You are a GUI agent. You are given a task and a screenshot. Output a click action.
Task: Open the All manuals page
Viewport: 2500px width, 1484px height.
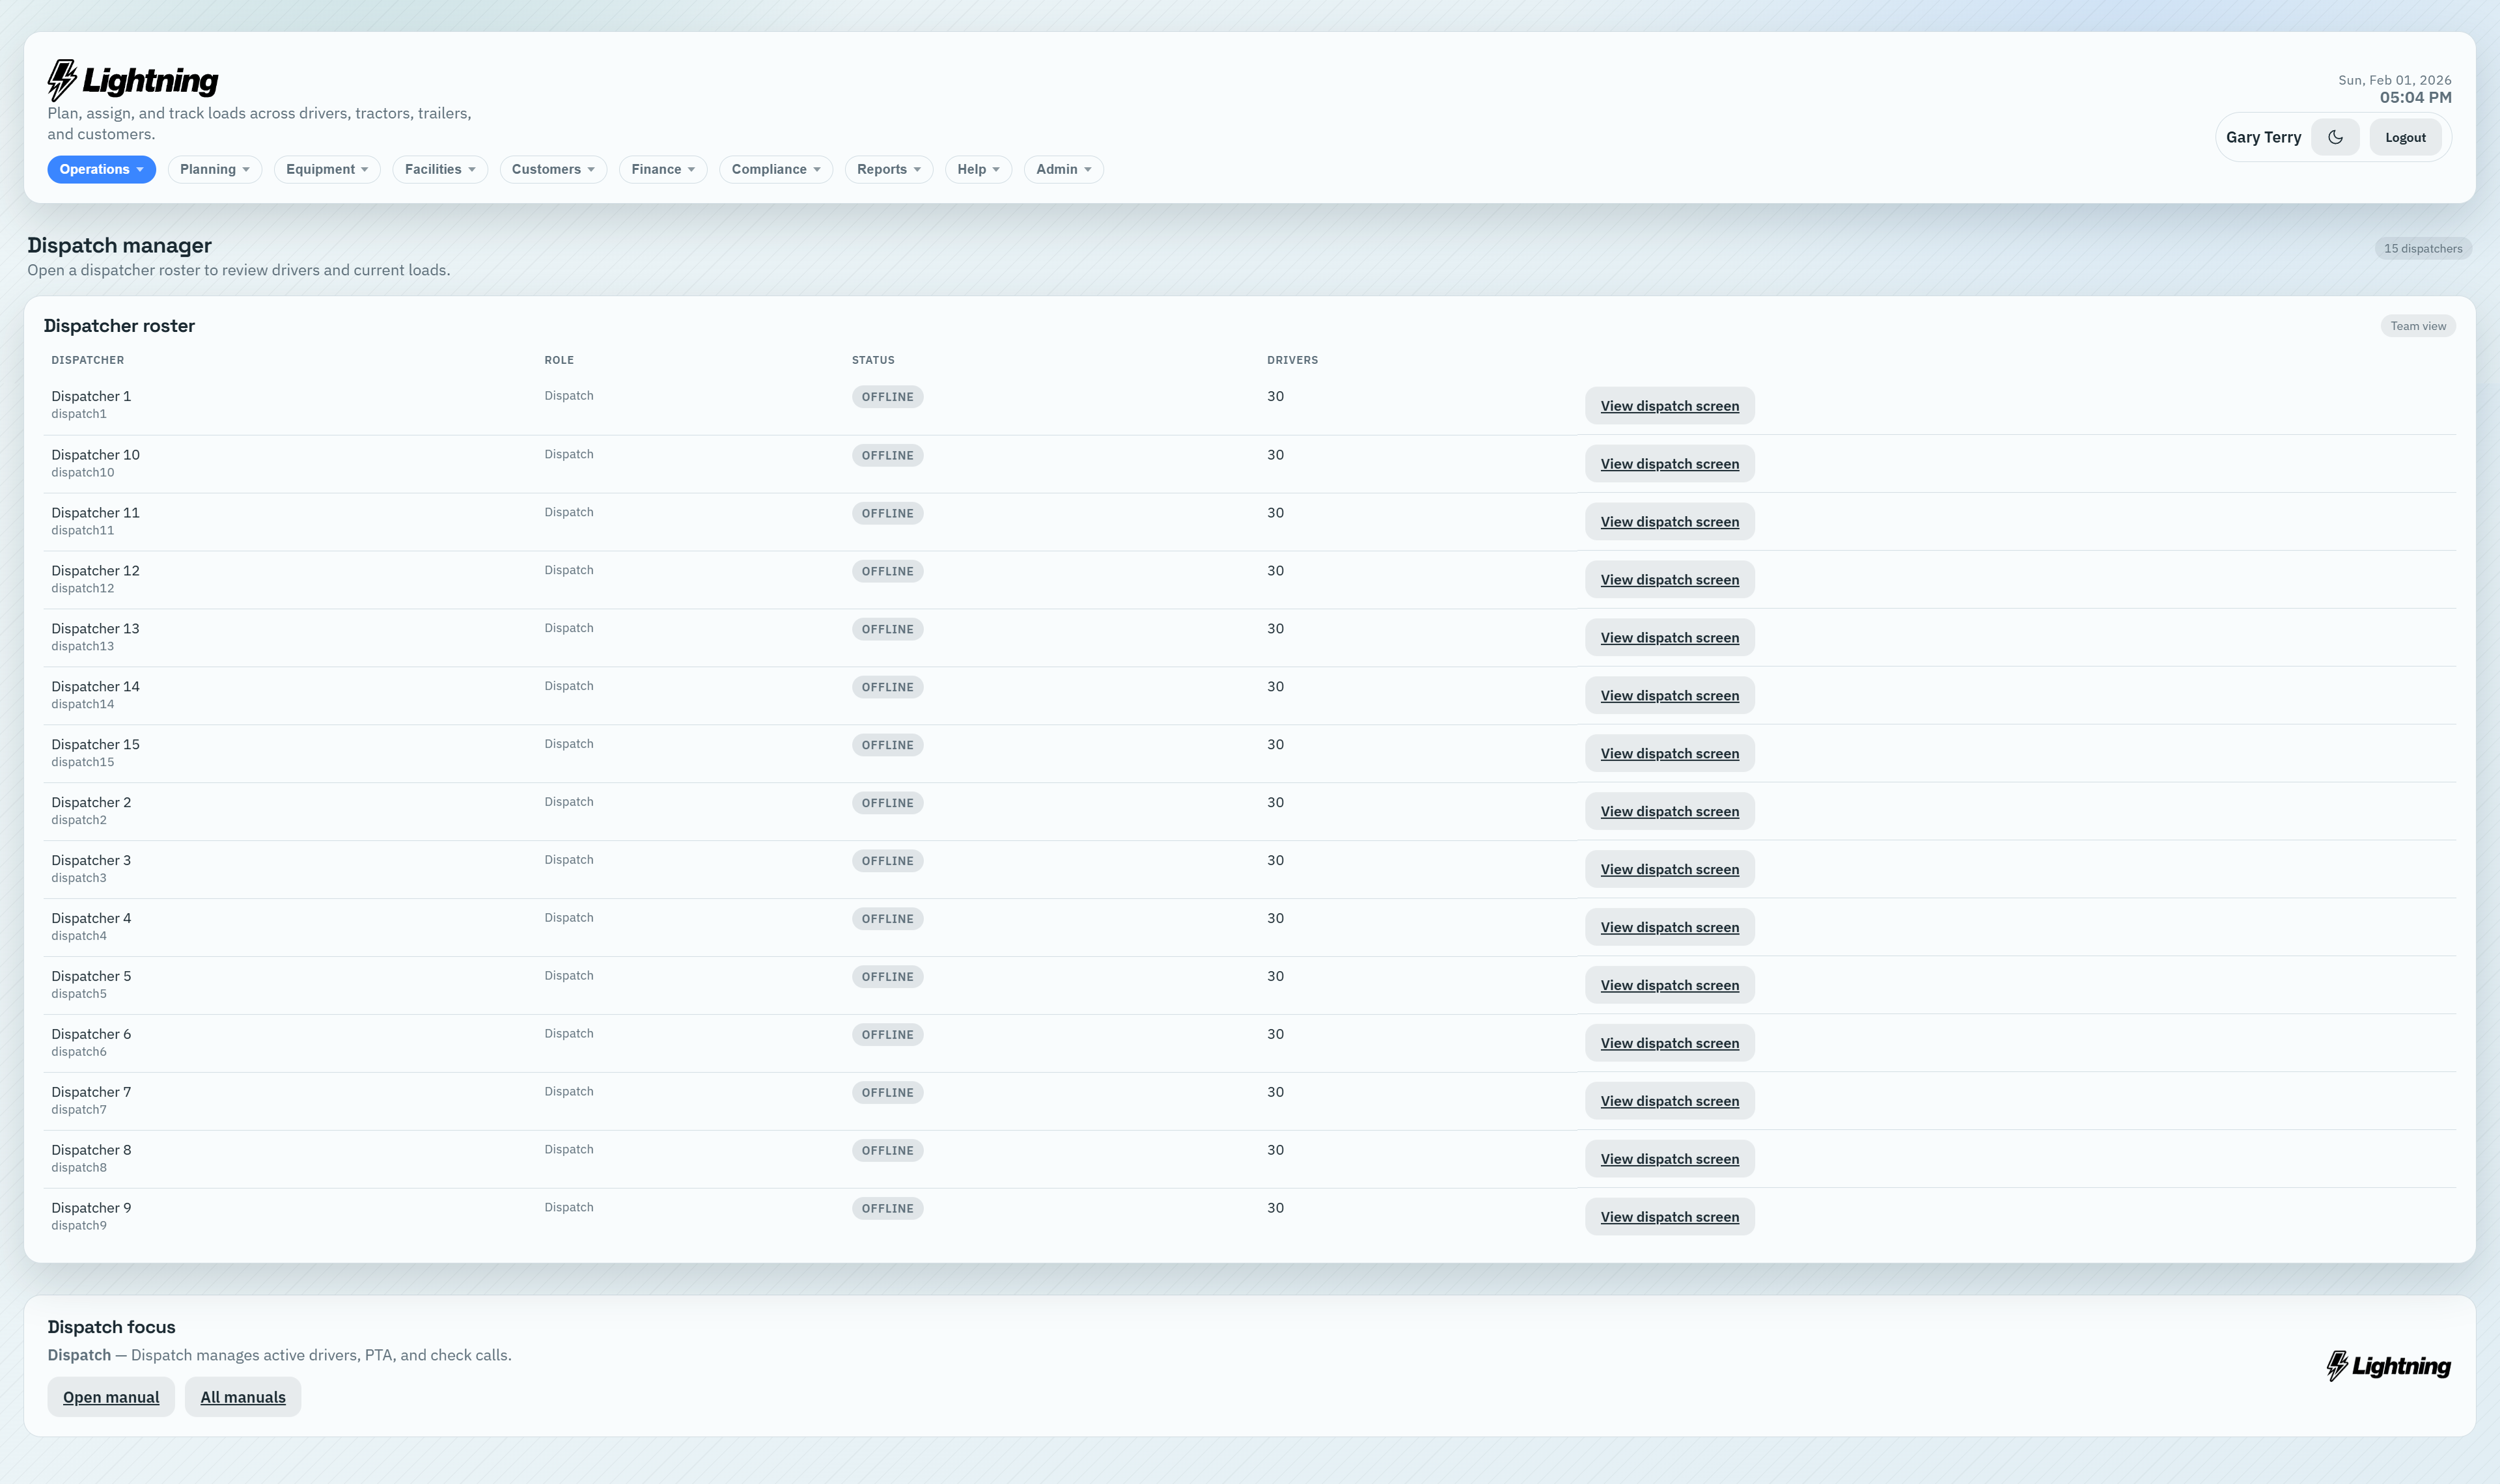pos(242,1396)
